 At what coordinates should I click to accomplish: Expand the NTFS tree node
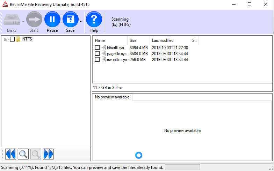[6, 39]
